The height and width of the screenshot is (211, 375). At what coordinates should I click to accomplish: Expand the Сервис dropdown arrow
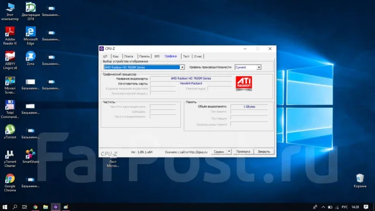pos(229,151)
